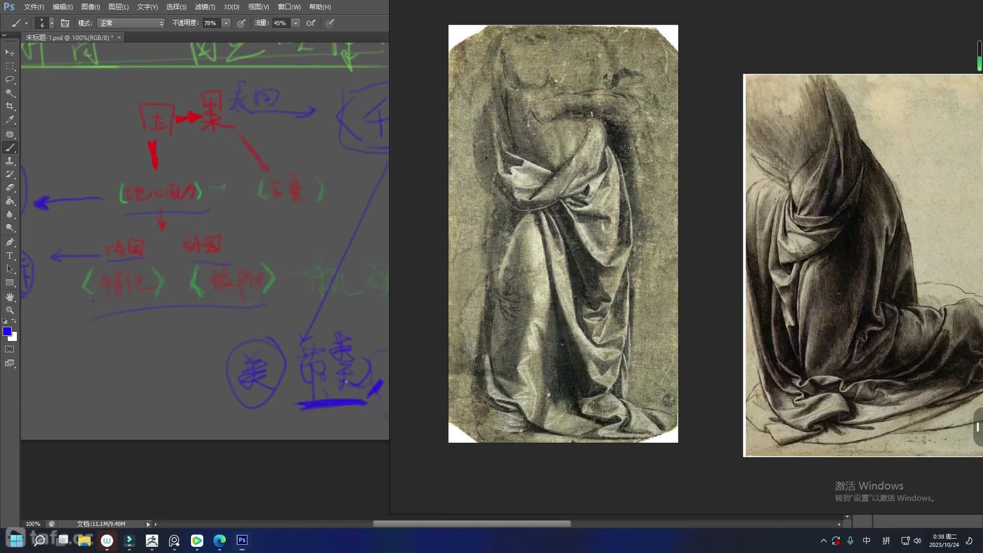Click the flow field showing 45%
Viewport: 983px width, 553px height.
tap(281, 23)
